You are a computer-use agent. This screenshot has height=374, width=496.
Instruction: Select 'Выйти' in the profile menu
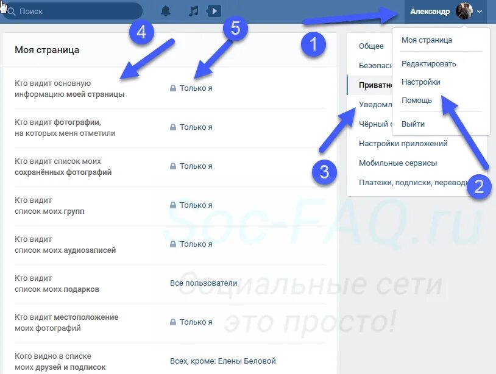click(413, 124)
